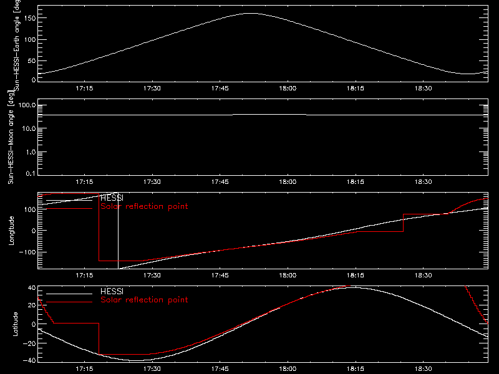Click the 17:45 label under Moon angle plot

(220, 182)
